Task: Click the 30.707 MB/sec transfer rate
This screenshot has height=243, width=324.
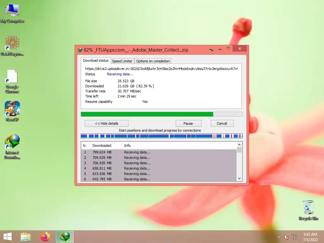Action: [x=129, y=91]
